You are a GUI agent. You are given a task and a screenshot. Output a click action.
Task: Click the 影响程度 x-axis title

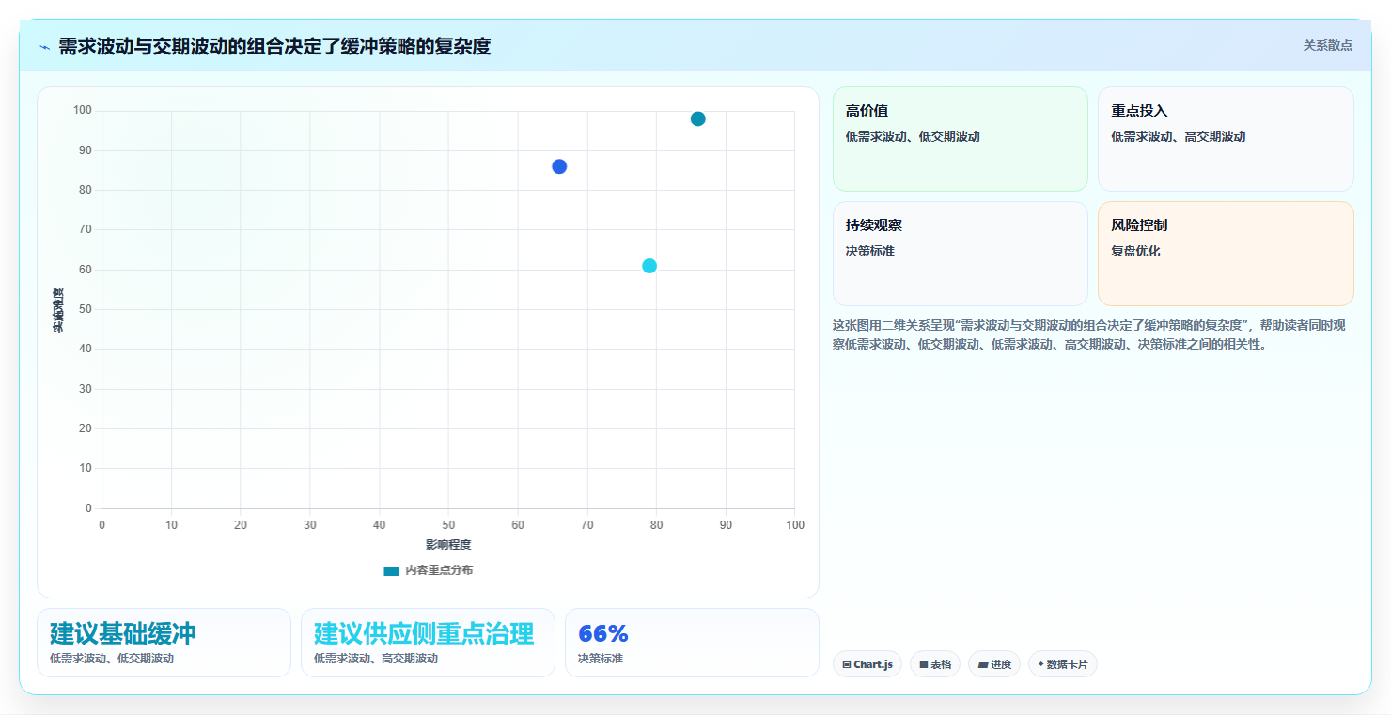[448, 545]
